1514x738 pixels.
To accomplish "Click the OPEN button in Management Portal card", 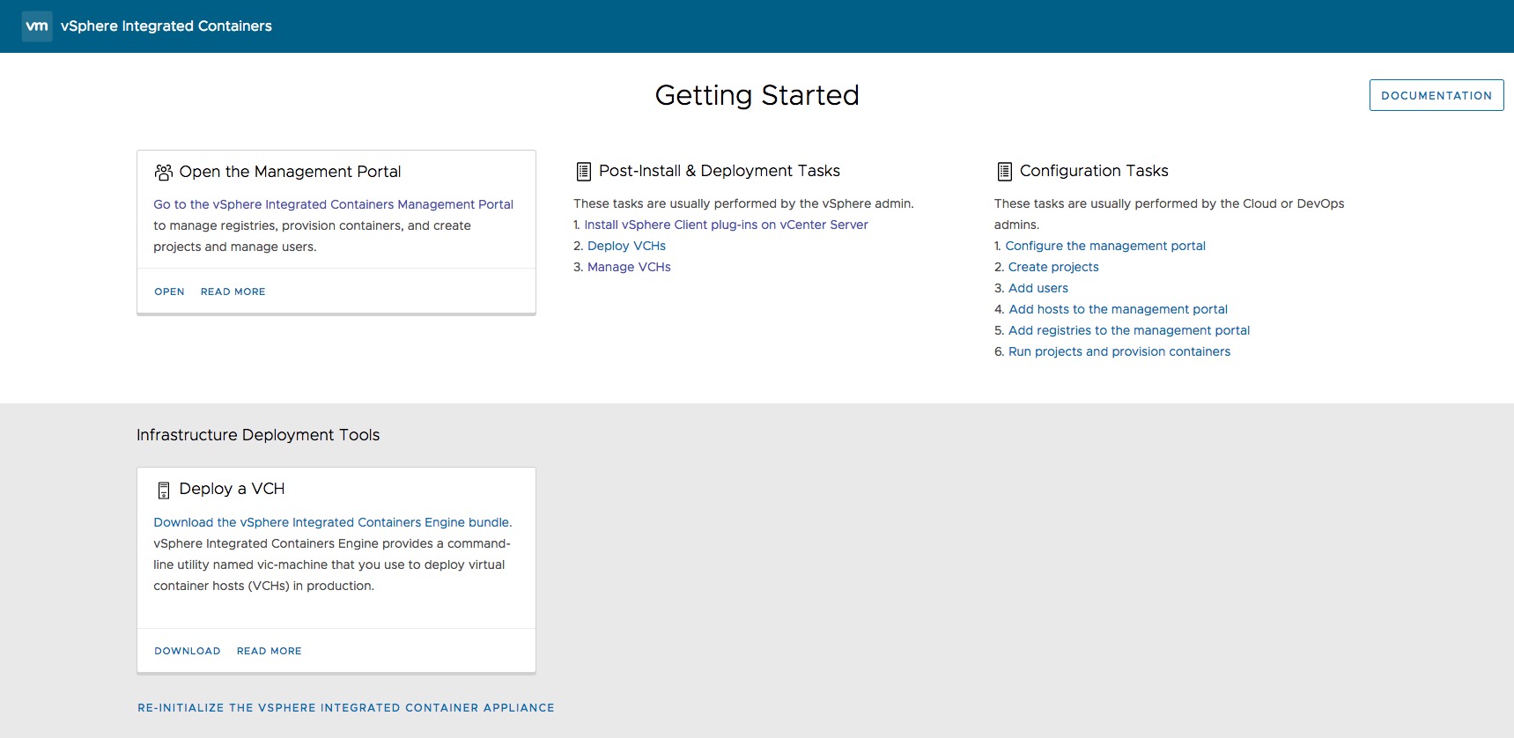I will pos(169,292).
